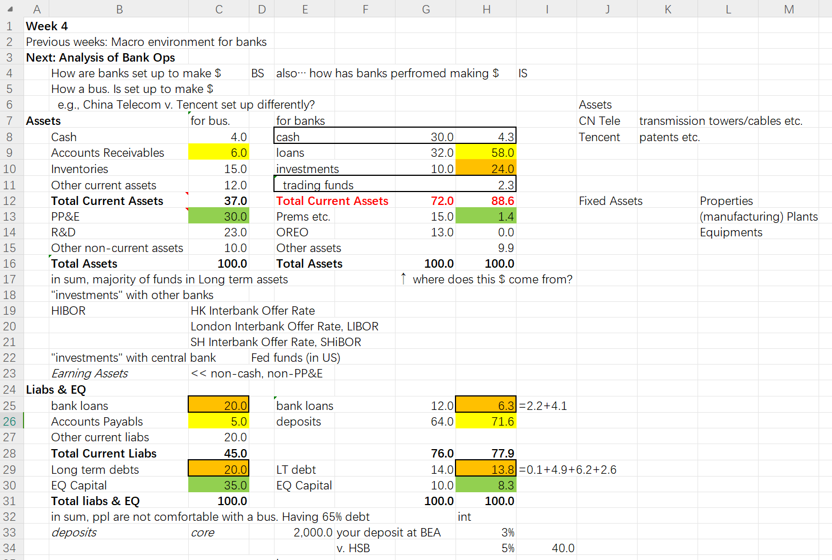Screen dimensions: 832x560
Task: Click the yellow Accounts Receivables value 6.0
Action: pyautogui.click(x=219, y=153)
